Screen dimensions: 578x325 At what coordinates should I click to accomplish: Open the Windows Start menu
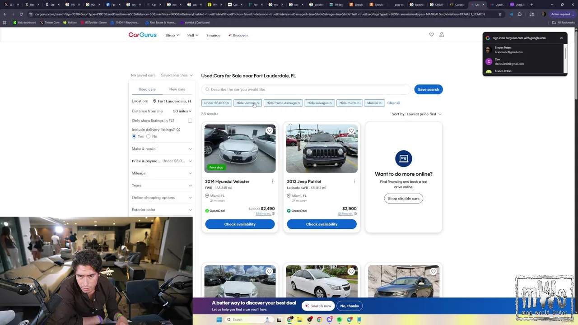pos(219,320)
